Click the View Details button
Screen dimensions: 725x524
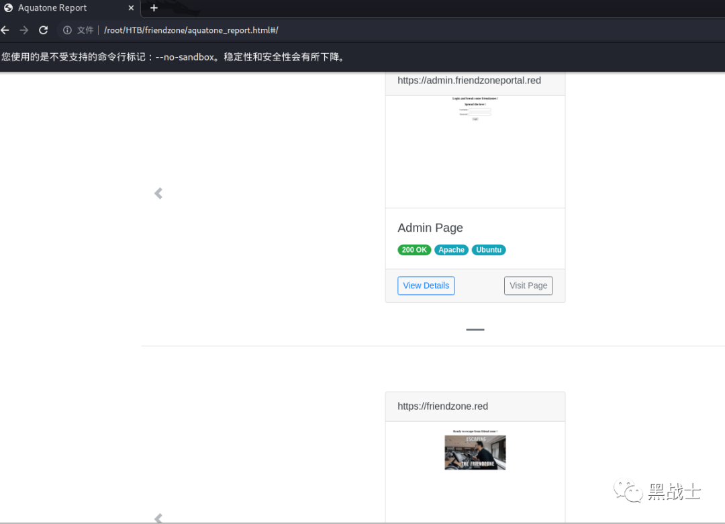426,286
